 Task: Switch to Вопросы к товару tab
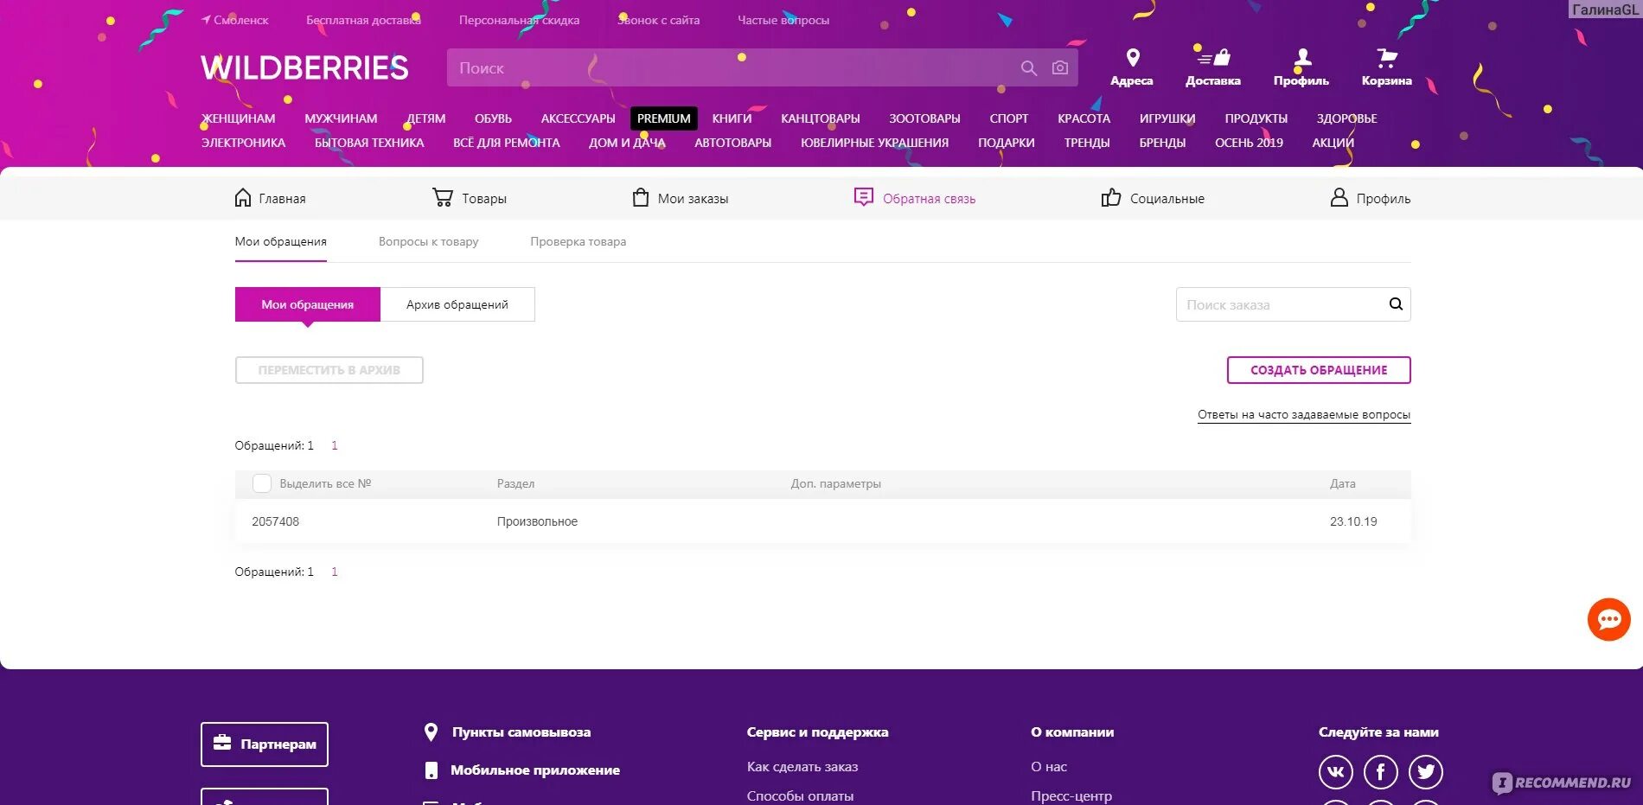coord(428,241)
